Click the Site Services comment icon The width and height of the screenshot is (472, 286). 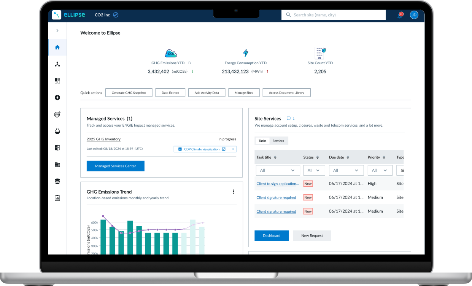coord(288,119)
